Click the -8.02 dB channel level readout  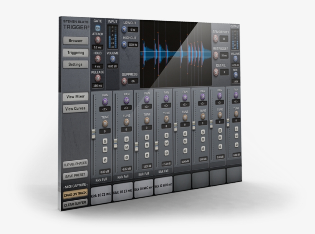tap(126, 169)
